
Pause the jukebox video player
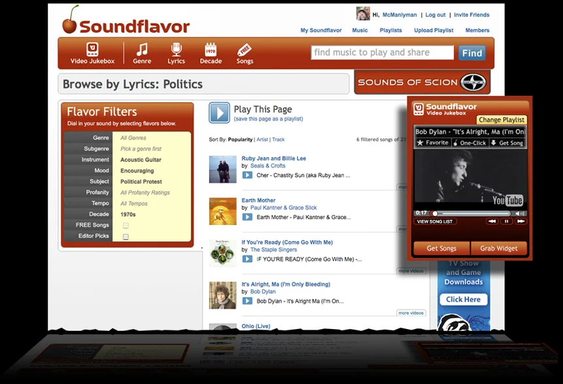(x=506, y=221)
